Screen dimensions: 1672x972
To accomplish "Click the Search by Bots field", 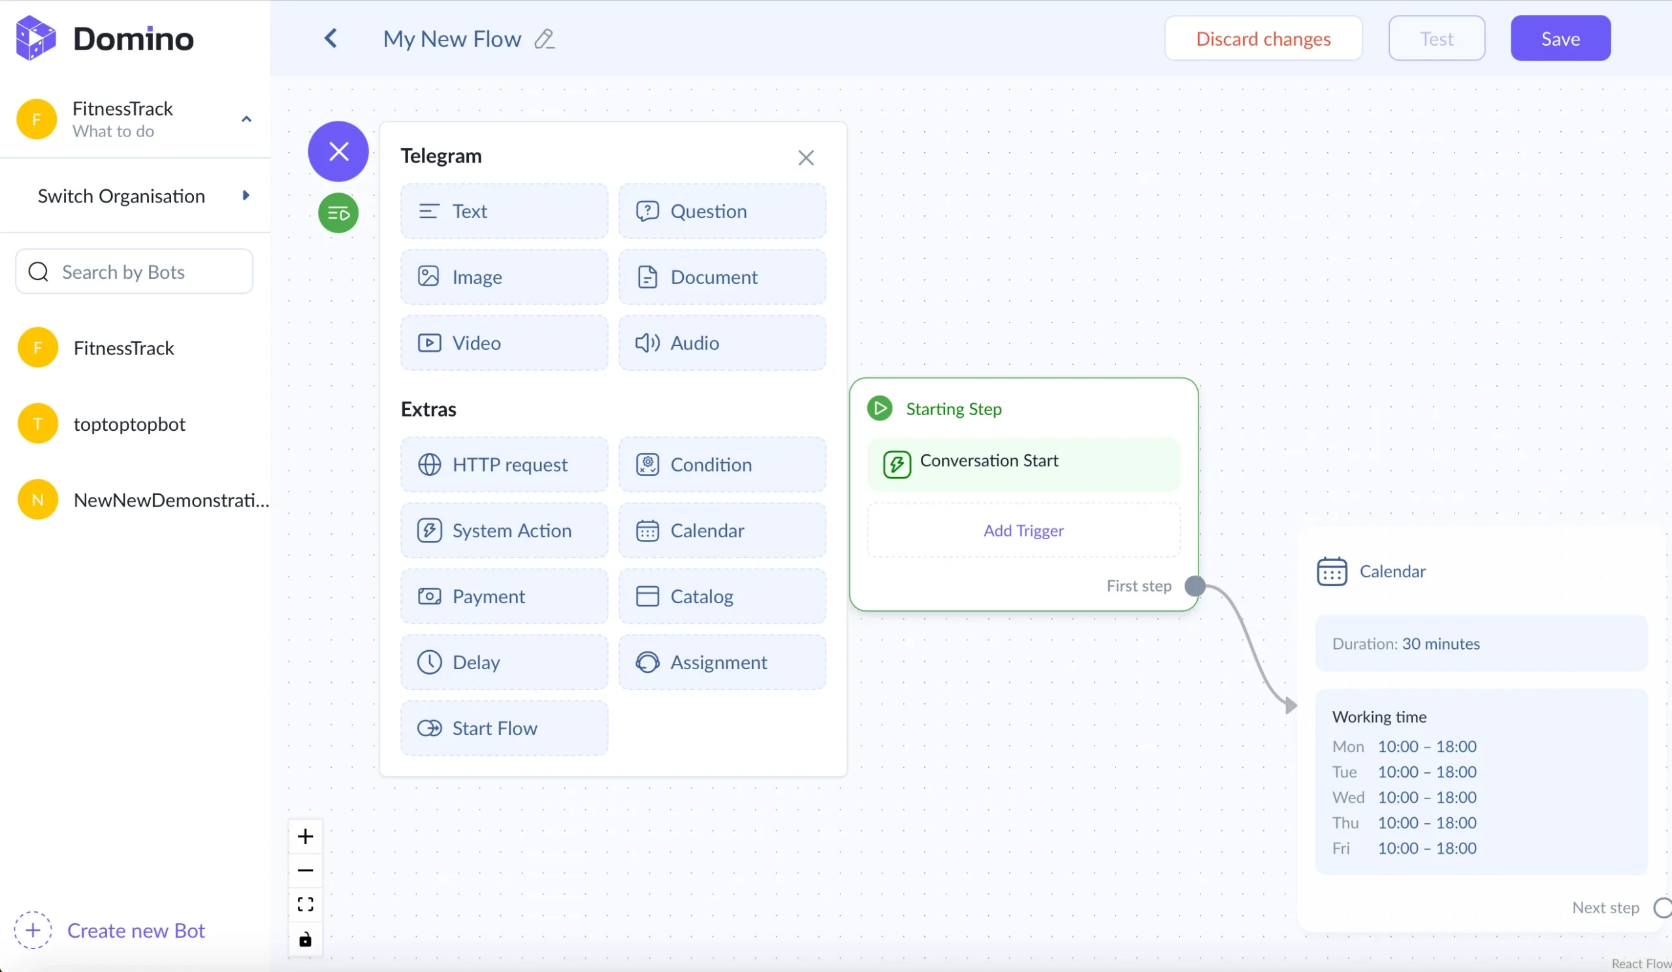I will click(133, 271).
